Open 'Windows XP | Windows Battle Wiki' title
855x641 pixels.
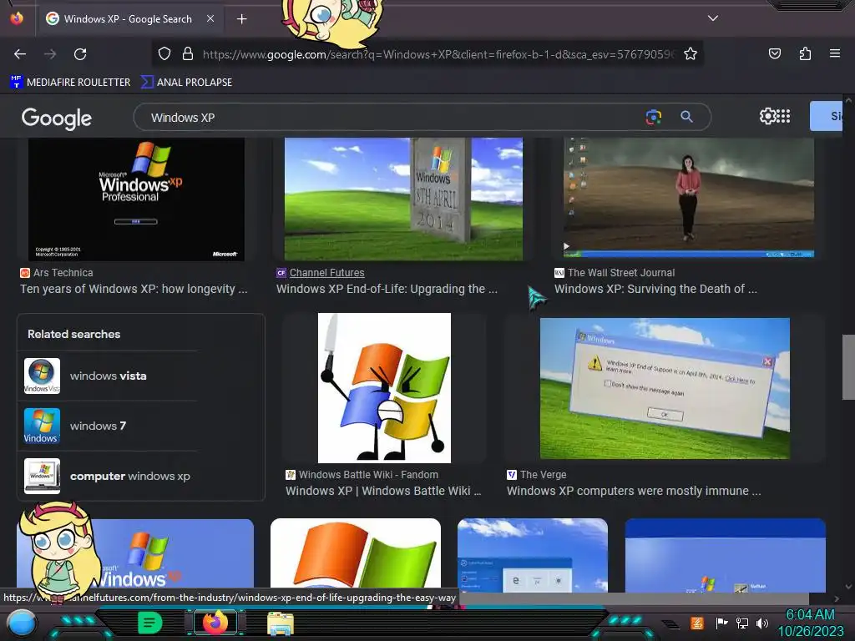[383, 491]
